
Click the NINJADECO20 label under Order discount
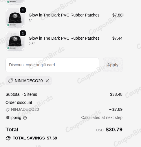point(25,109)
